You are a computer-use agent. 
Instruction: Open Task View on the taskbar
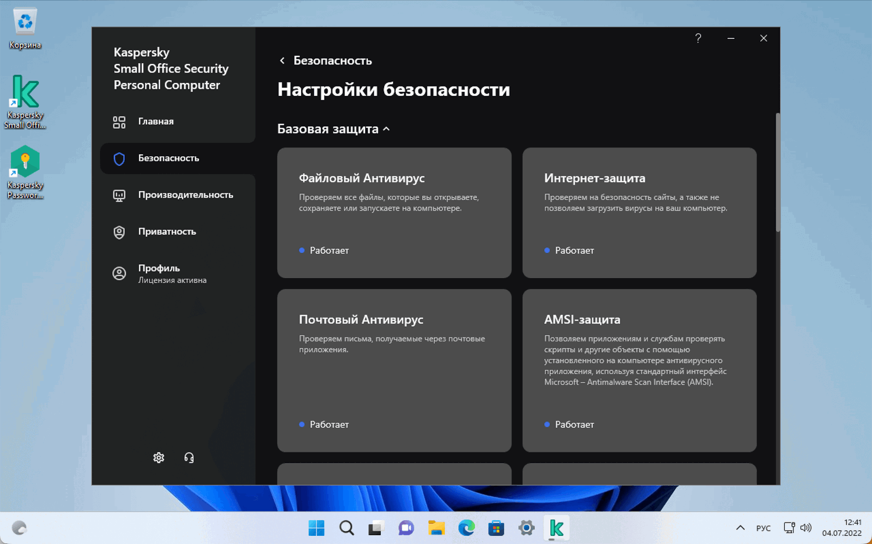click(x=376, y=528)
